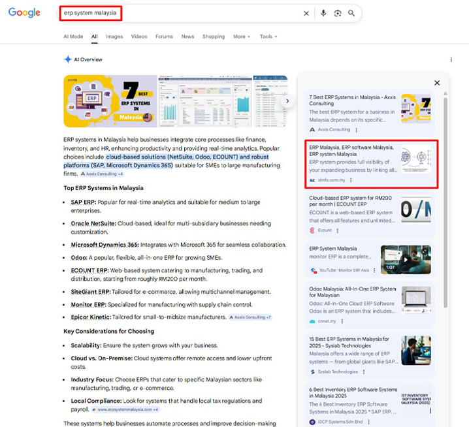Click the Monitor ERP underlined term
Image resolution: width=469 pixels, height=427 pixels.
pos(88,304)
